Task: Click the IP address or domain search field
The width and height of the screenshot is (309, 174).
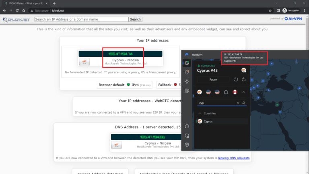Action: tap(81, 19)
